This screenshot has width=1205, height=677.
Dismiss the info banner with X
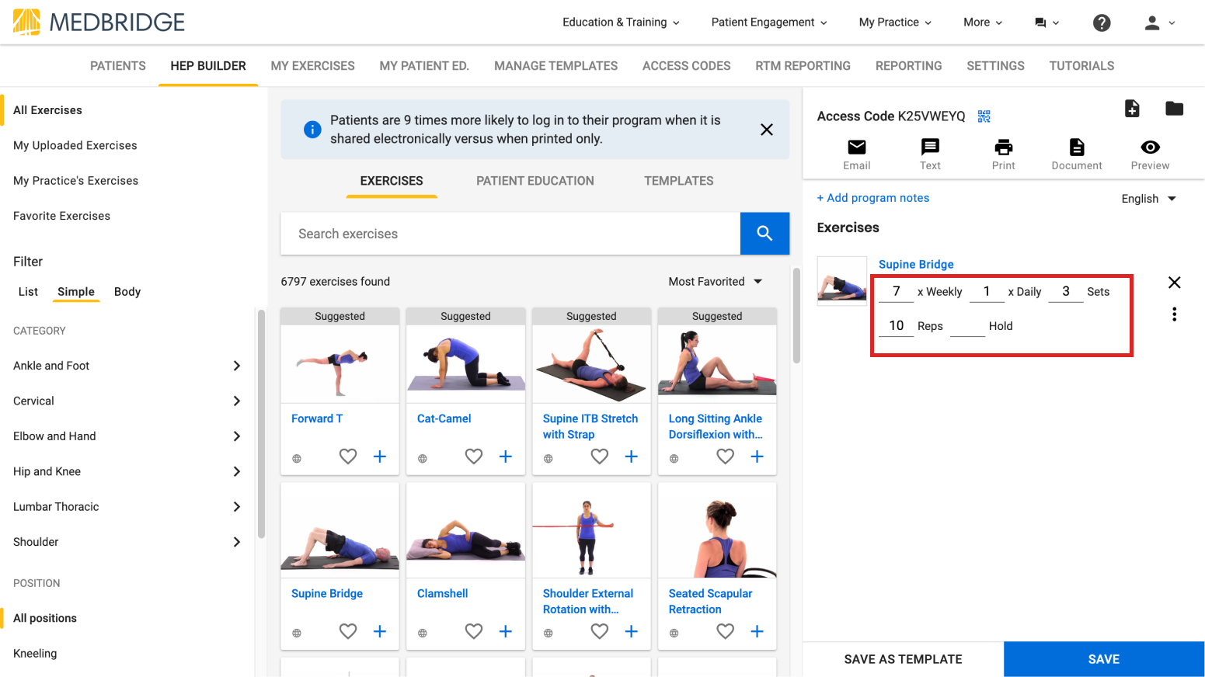[767, 130]
